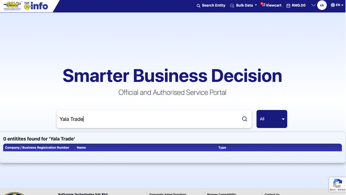Open Search Entity in top navigation

[x=211, y=5]
